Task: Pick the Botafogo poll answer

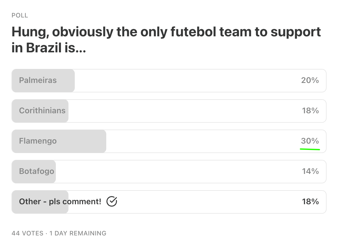Action: click(x=36, y=171)
